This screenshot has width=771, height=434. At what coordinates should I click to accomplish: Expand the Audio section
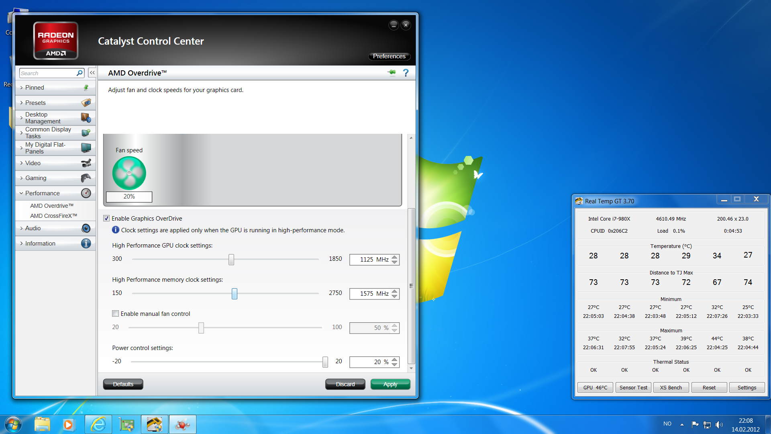(x=55, y=228)
